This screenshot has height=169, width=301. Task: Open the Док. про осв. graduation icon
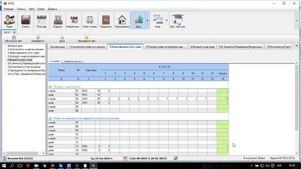pyautogui.click(x=177, y=21)
